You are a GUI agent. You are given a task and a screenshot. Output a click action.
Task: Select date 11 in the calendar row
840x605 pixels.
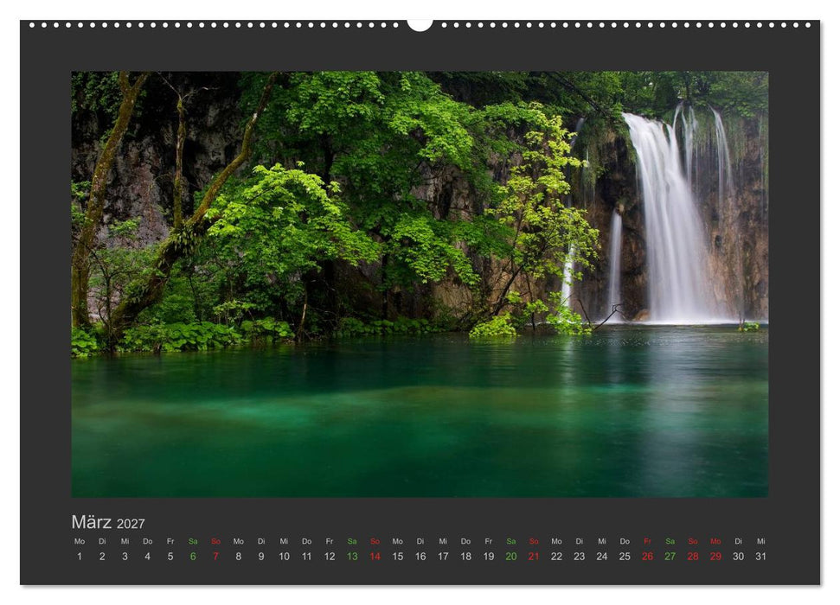click(x=306, y=557)
